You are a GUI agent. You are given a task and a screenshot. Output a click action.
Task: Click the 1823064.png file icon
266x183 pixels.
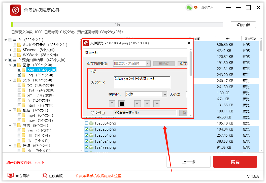(91, 123)
